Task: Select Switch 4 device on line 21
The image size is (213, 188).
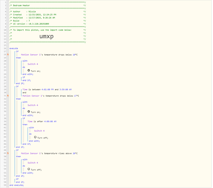Action: coord(33,64)
